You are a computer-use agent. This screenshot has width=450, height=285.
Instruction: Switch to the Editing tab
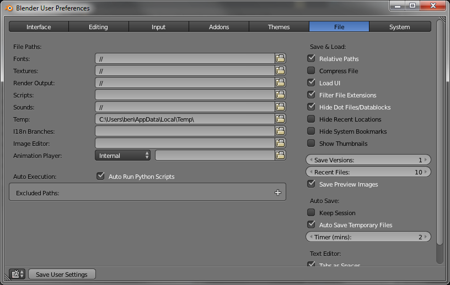(98, 26)
